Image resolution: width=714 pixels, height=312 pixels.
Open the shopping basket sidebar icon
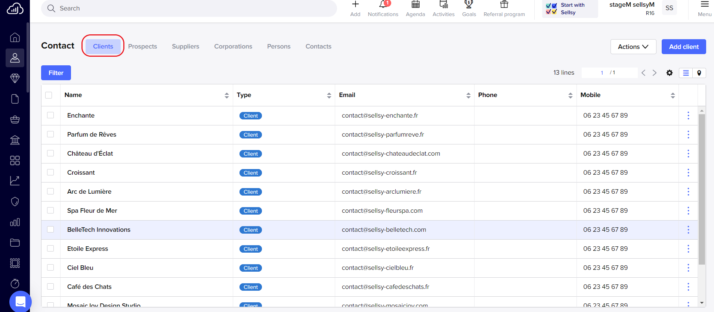click(x=15, y=119)
